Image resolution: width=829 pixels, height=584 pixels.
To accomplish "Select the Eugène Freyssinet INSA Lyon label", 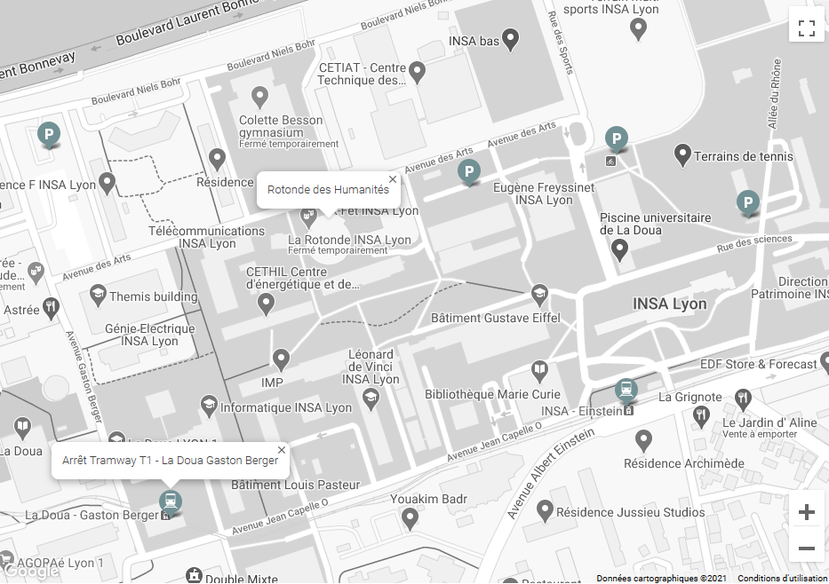I will point(544,193).
